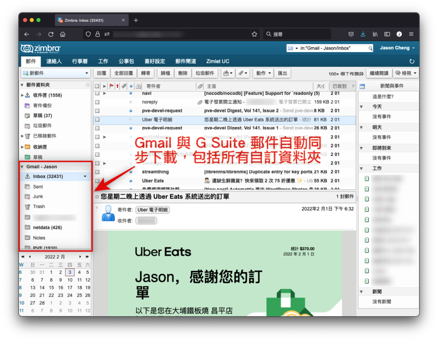The image size is (438, 341).
Task: Click the 全部回覆 reply all button
Action: tap(124, 73)
